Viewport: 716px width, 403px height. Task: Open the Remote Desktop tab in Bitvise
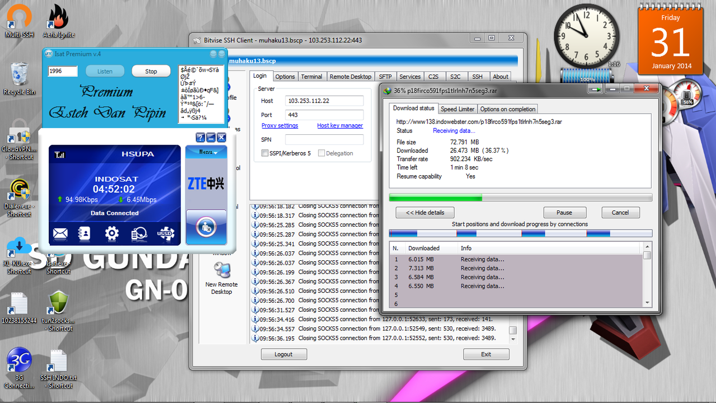(350, 77)
